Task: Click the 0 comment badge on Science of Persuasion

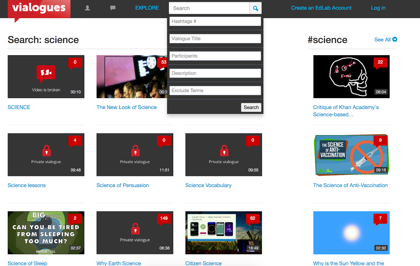Action: 164,141
